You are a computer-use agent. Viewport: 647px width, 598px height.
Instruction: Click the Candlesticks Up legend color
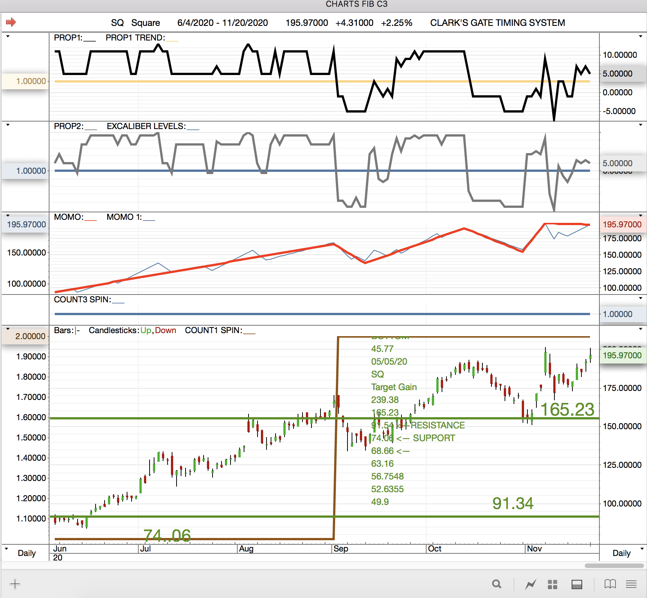pos(145,331)
